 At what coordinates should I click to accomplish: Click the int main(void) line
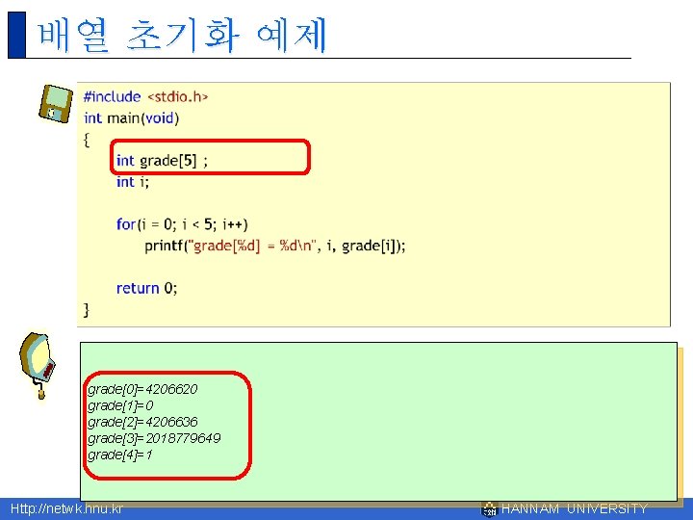coord(131,118)
